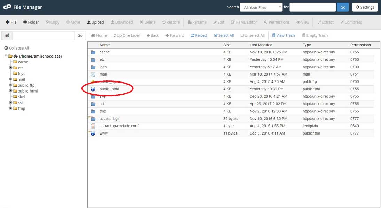This screenshot has height=208, width=381.
Task: Click the blue Go search button
Action: [x=343, y=7]
